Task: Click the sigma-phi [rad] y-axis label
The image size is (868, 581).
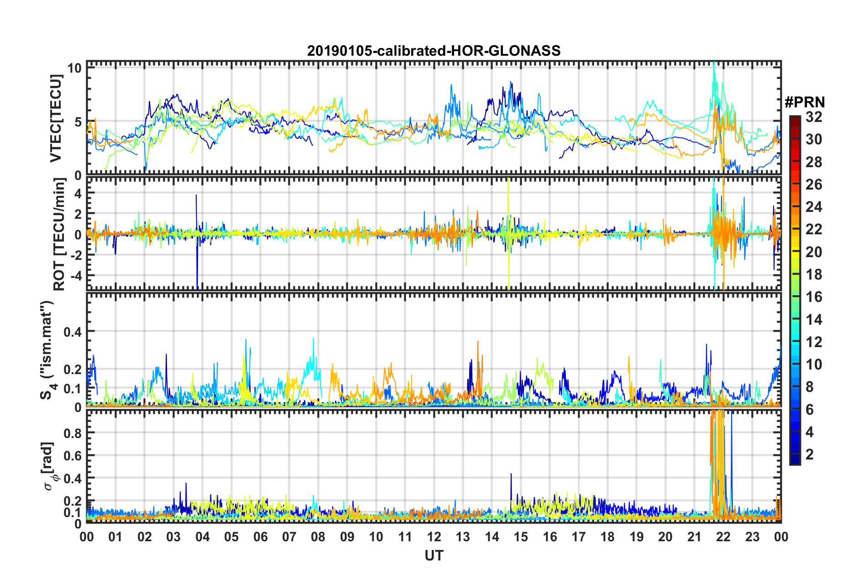Action: click(49, 466)
